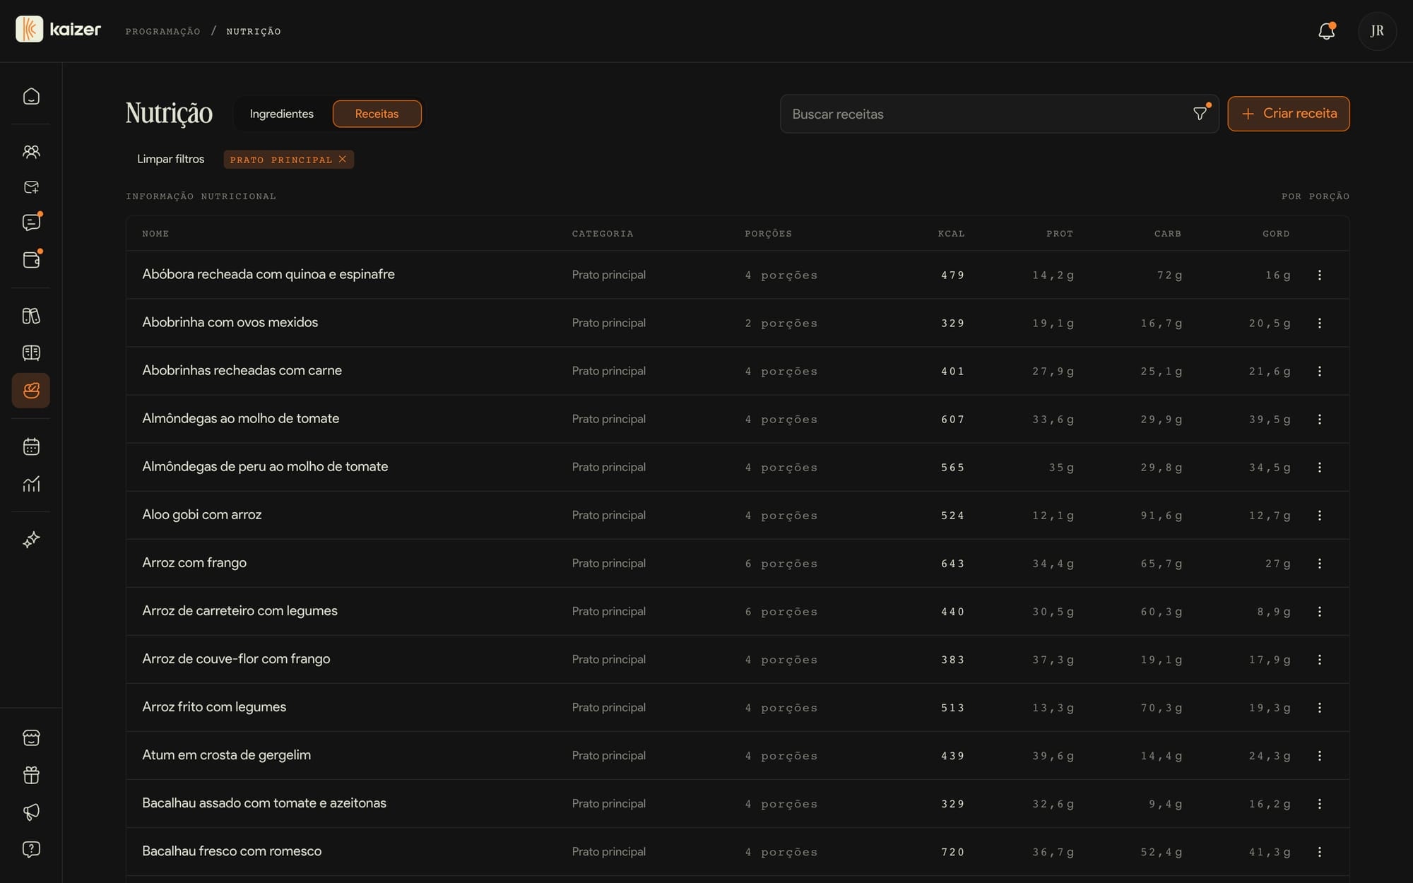Open options menu for Abobrinha com ovos mexidos
Viewport: 1413px width, 883px height.
tap(1319, 323)
